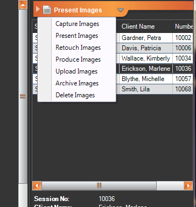Click the horizontal scrollbar left arrow
Viewport: 196px width, 207px height.
pos(37,185)
